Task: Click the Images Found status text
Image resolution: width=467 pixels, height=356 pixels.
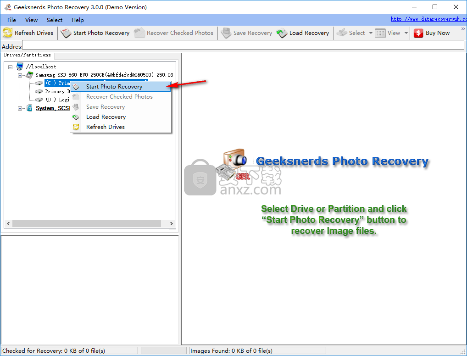Action: pyautogui.click(x=231, y=350)
